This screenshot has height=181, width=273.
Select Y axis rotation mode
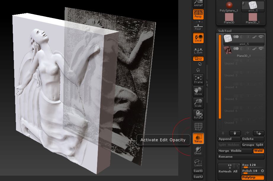click(x=198, y=70)
